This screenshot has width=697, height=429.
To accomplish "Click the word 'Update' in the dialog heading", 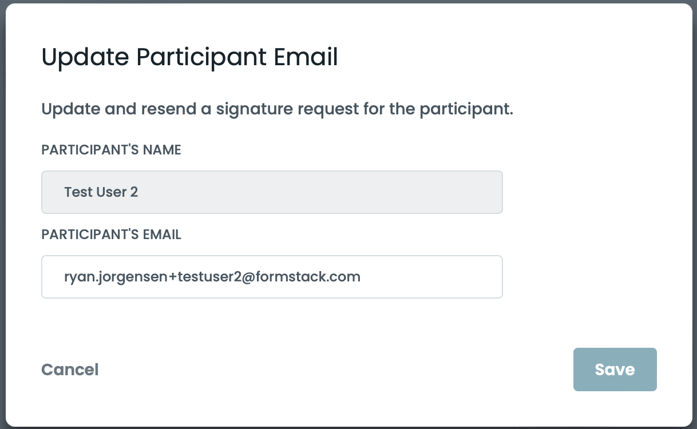I will click(85, 57).
